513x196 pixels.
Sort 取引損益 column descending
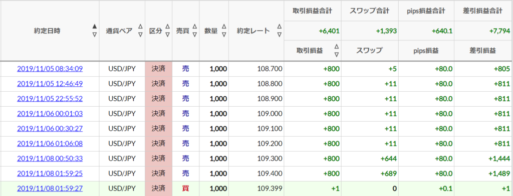click(337, 54)
